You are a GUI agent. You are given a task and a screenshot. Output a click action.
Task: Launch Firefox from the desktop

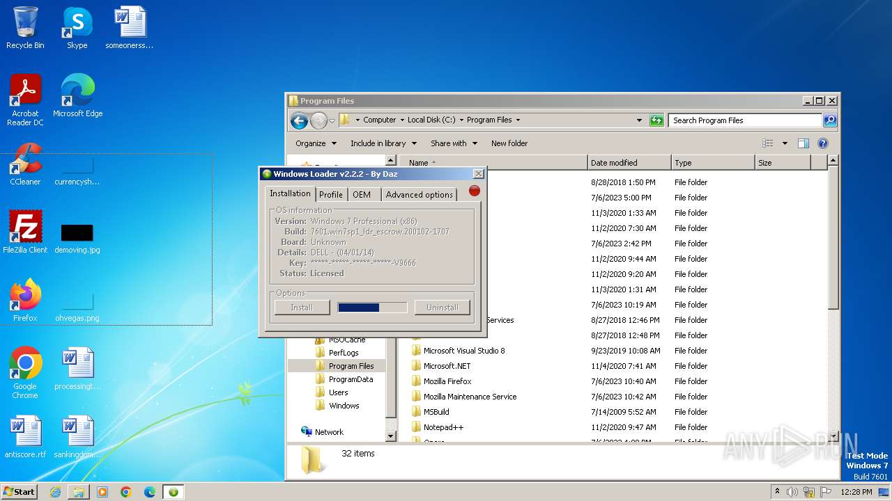[x=25, y=300]
